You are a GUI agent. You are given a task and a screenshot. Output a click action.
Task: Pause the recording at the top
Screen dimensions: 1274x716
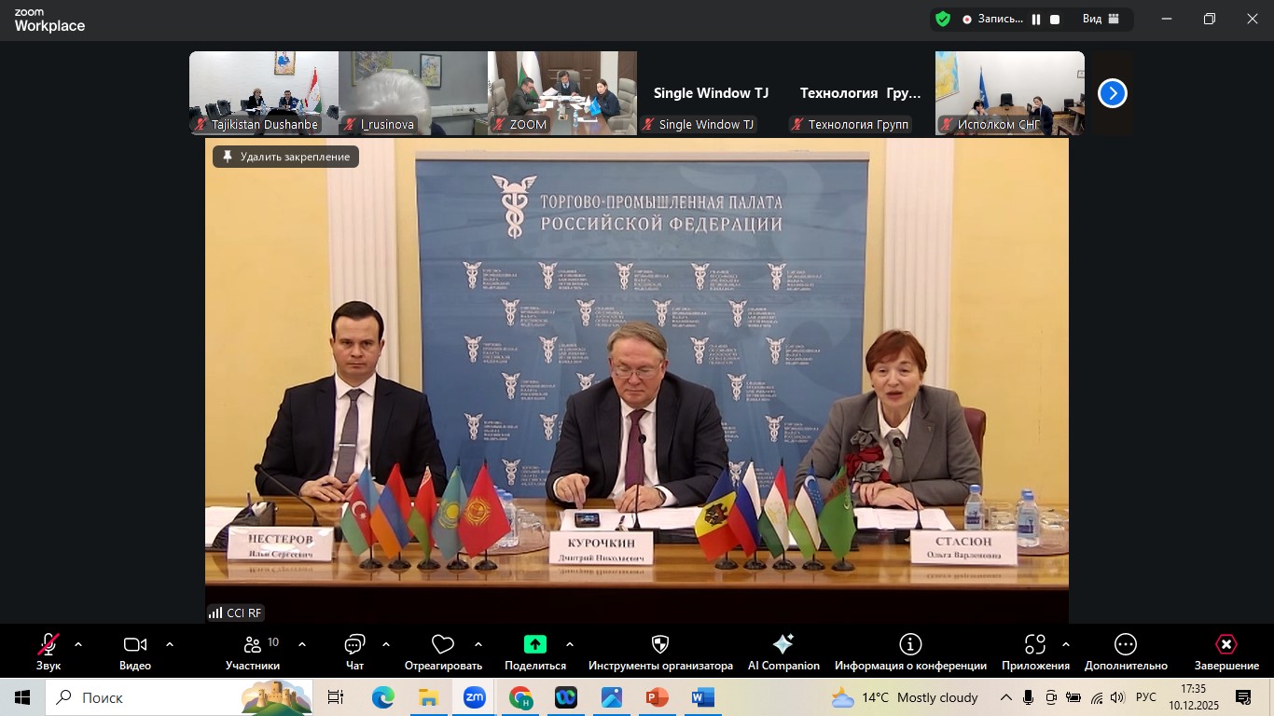point(1036,19)
